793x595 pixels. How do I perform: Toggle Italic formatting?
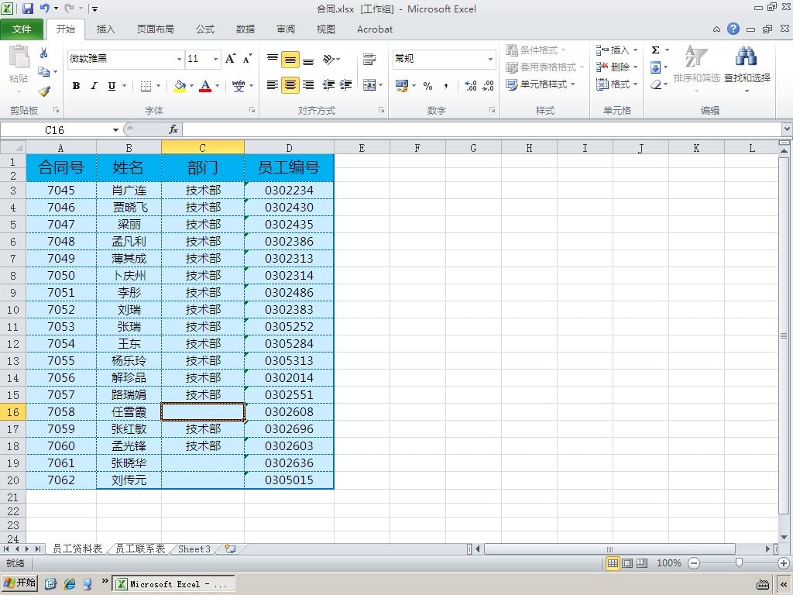pyautogui.click(x=94, y=86)
